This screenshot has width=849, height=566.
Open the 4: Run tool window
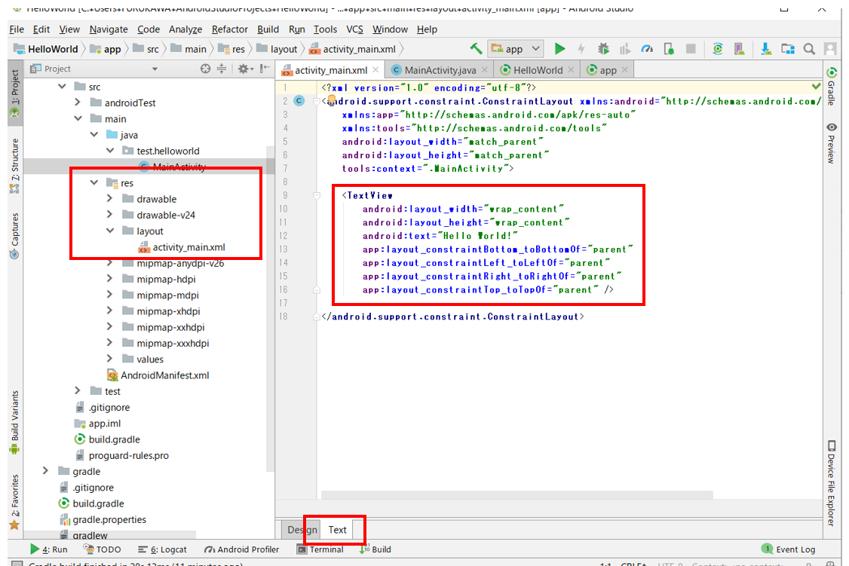point(49,549)
